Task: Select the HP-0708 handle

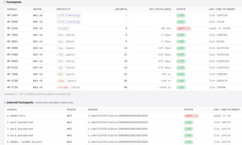Action: pyautogui.click(x=12, y=81)
